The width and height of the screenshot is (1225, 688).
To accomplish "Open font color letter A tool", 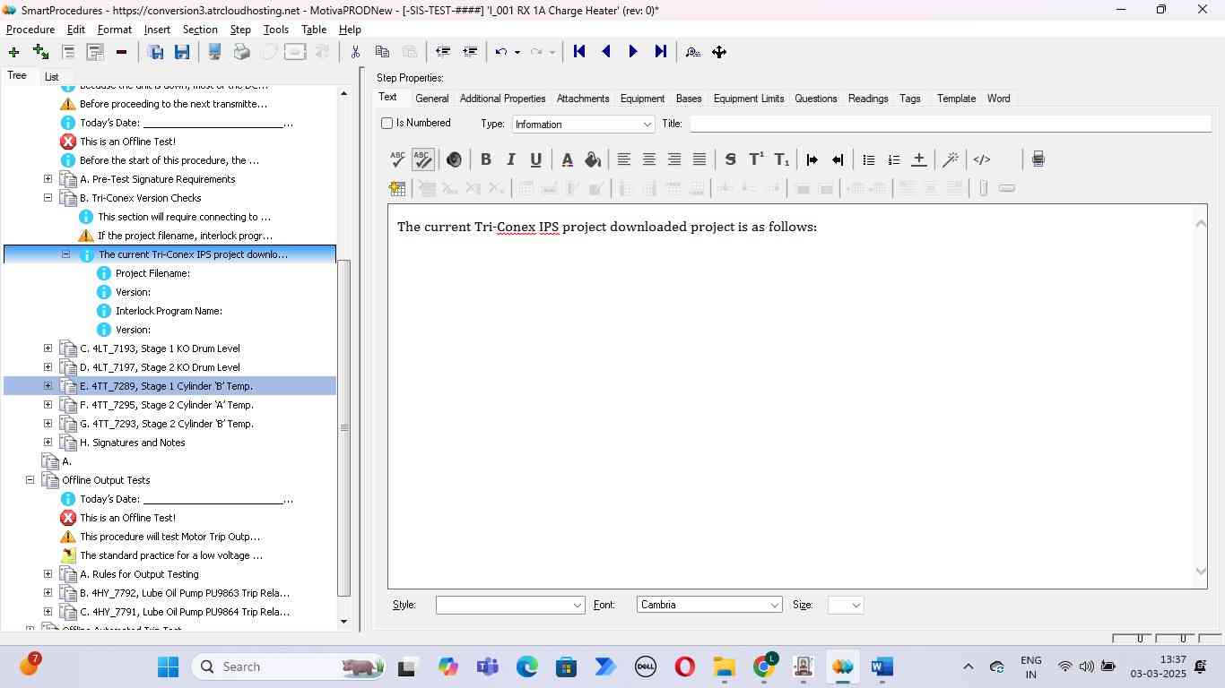I will pos(567,159).
